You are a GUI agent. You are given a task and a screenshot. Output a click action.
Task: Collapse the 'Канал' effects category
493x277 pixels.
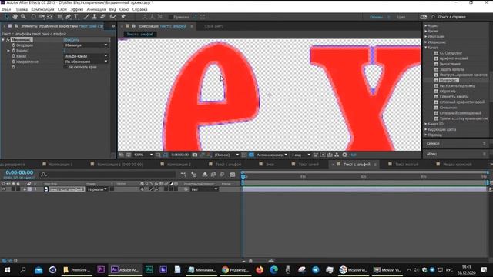426,48
